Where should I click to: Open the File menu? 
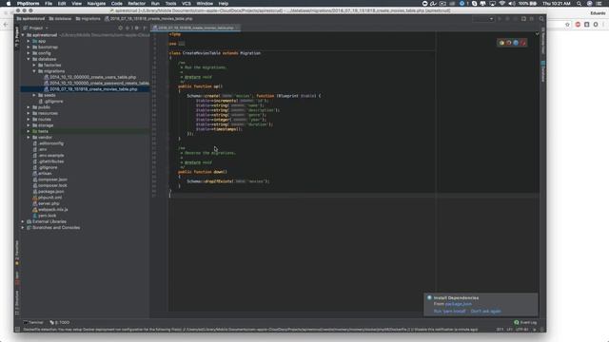[49, 4]
